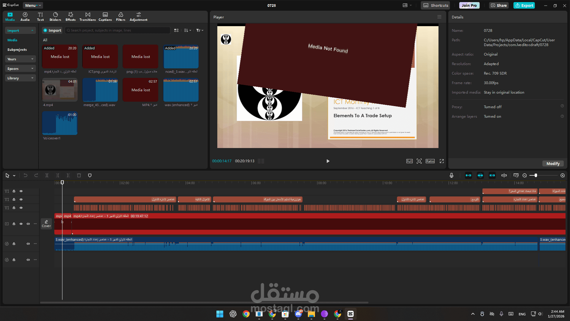Toggle clip linkage in the timeline toolbar

[x=492, y=175]
